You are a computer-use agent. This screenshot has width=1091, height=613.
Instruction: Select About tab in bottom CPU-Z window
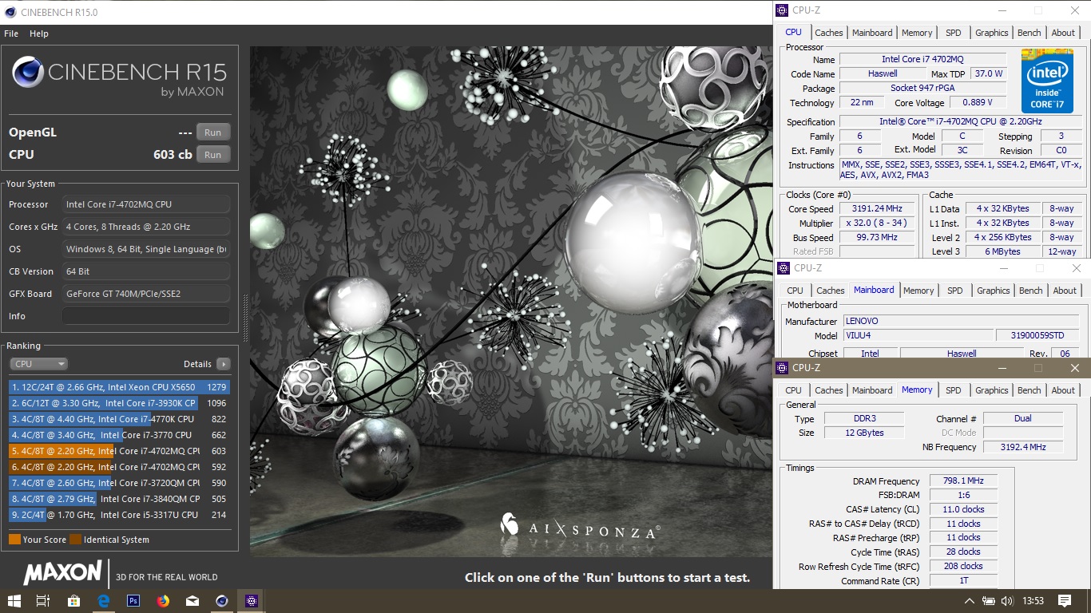click(x=1063, y=390)
